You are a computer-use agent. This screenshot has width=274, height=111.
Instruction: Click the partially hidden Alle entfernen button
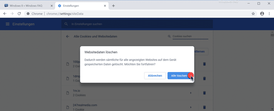(201, 51)
